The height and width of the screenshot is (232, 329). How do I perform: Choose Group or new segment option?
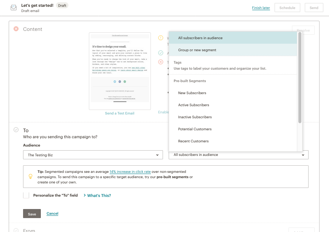[x=233, y=50]
